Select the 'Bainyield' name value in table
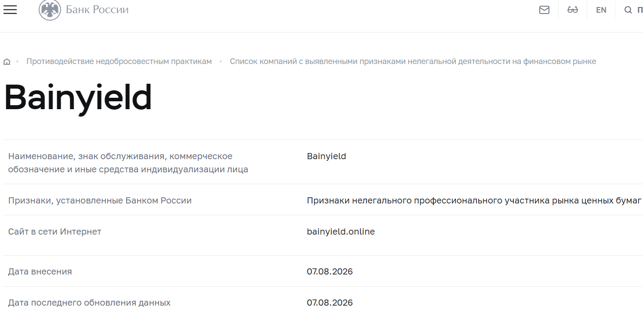643x310 pixels. 326,156
